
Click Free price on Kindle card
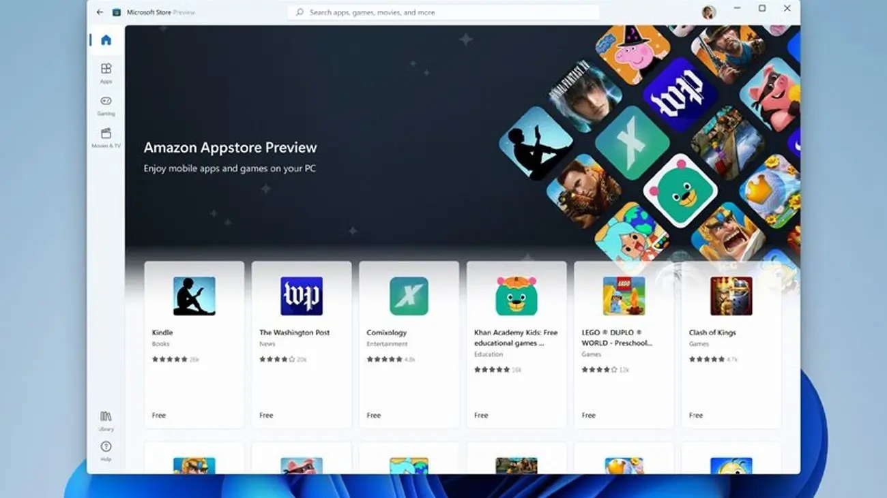[158, 415]
